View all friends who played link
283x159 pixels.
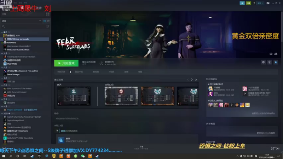click(263, 113)
